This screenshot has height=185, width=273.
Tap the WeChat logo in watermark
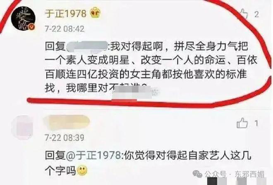197,173
